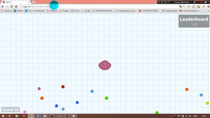210x118 pixels.
Task: Click the volume speaker tray icon
Action: 190,116
